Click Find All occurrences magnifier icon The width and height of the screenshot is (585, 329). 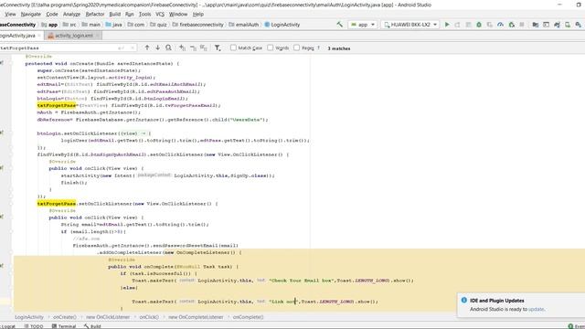point(168,48)
